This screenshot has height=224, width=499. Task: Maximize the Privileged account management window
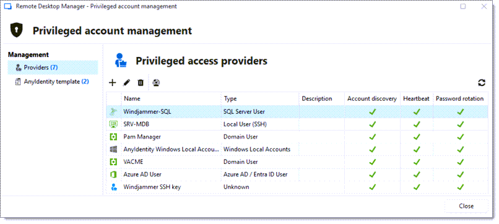[463, 6]
